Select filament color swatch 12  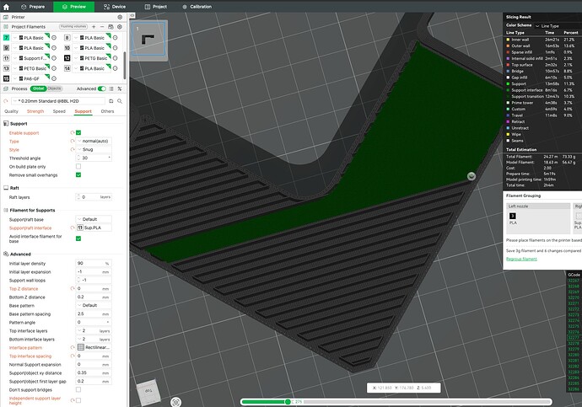pyautogui.click(x=67, y=58)
